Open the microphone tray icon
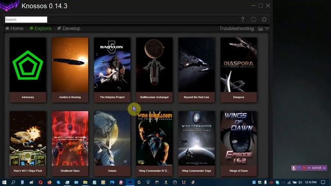331x186 pixels. tap(265, 182)
